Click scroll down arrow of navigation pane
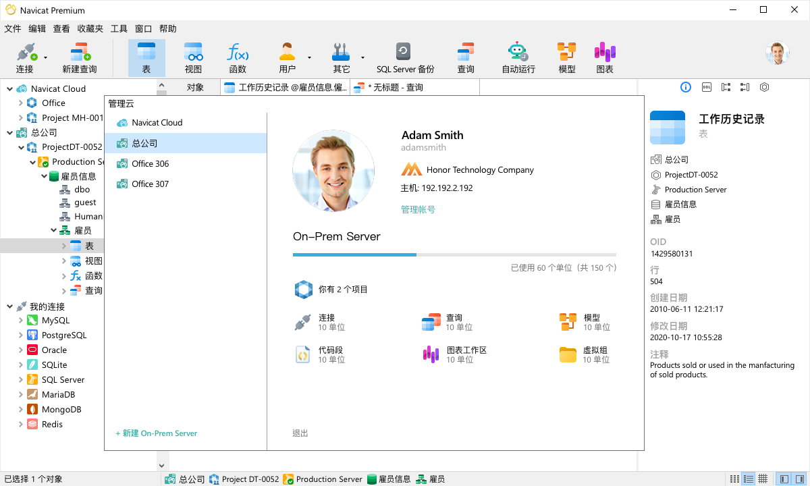This screenshot has width=810, height=486. pyautogui.click(x=161, y=465)
